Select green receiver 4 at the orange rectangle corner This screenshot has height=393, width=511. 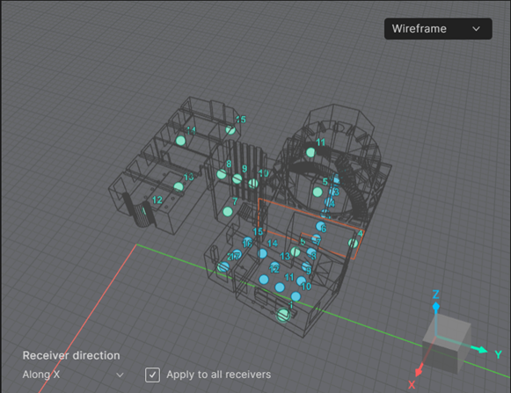(353, 243)
